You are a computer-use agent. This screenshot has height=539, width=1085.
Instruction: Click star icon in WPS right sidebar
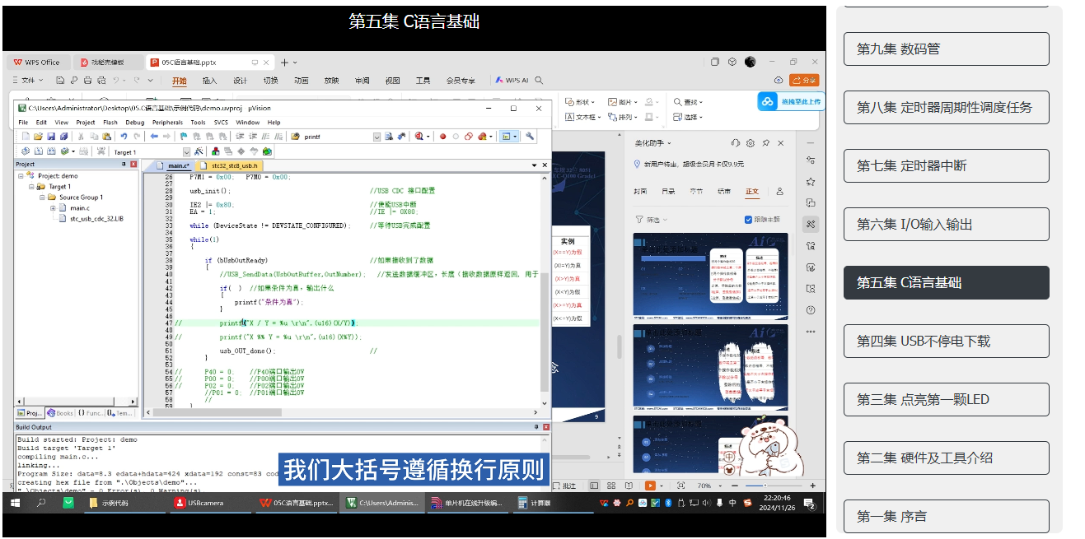[x=811, y=182]
